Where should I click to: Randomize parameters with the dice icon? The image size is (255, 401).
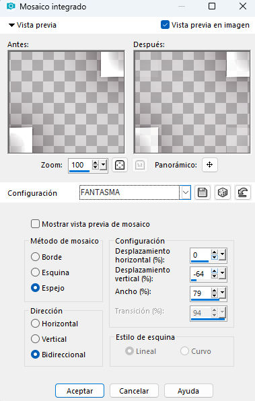(222, 192)
